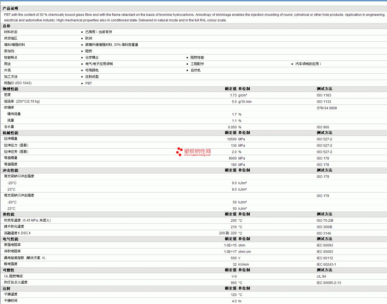Select the UL flame rating V-0

click(x=234, y=276)
